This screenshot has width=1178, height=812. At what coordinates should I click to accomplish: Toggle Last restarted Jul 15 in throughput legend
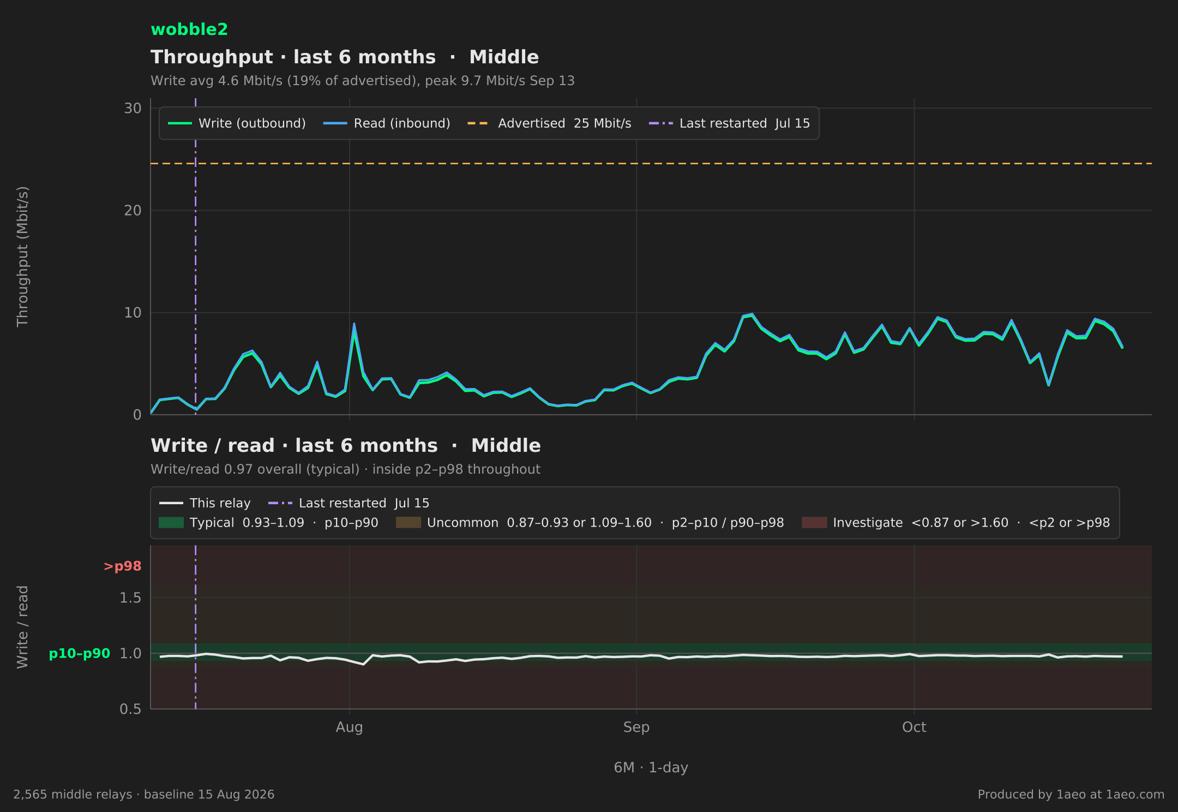(729, 123)
